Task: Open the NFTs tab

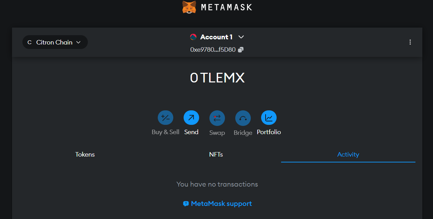Action: click(216, 154)
